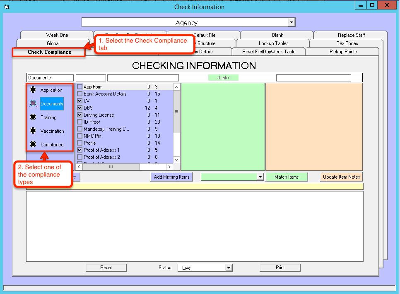The height and width of the screenshot is (294, 400).
Task: Check the App Form checkbox
Action: tap(80, 87)
